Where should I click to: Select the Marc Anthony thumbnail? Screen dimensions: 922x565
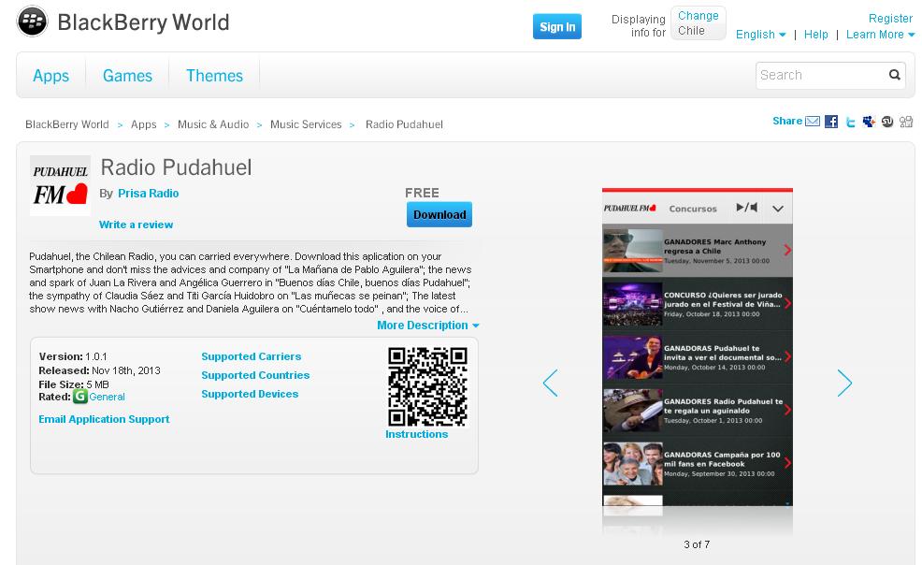pyautogui.click(x=633, y=251)
